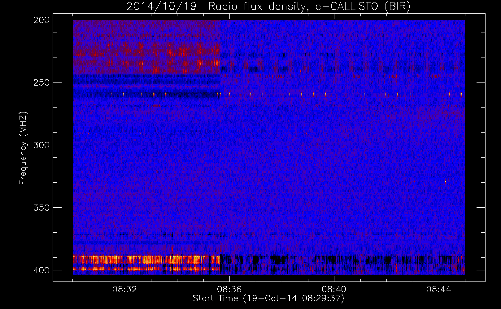
Task: Select the 'Frequency (MHZ)' y-axis label
Action: pos(23,148)
